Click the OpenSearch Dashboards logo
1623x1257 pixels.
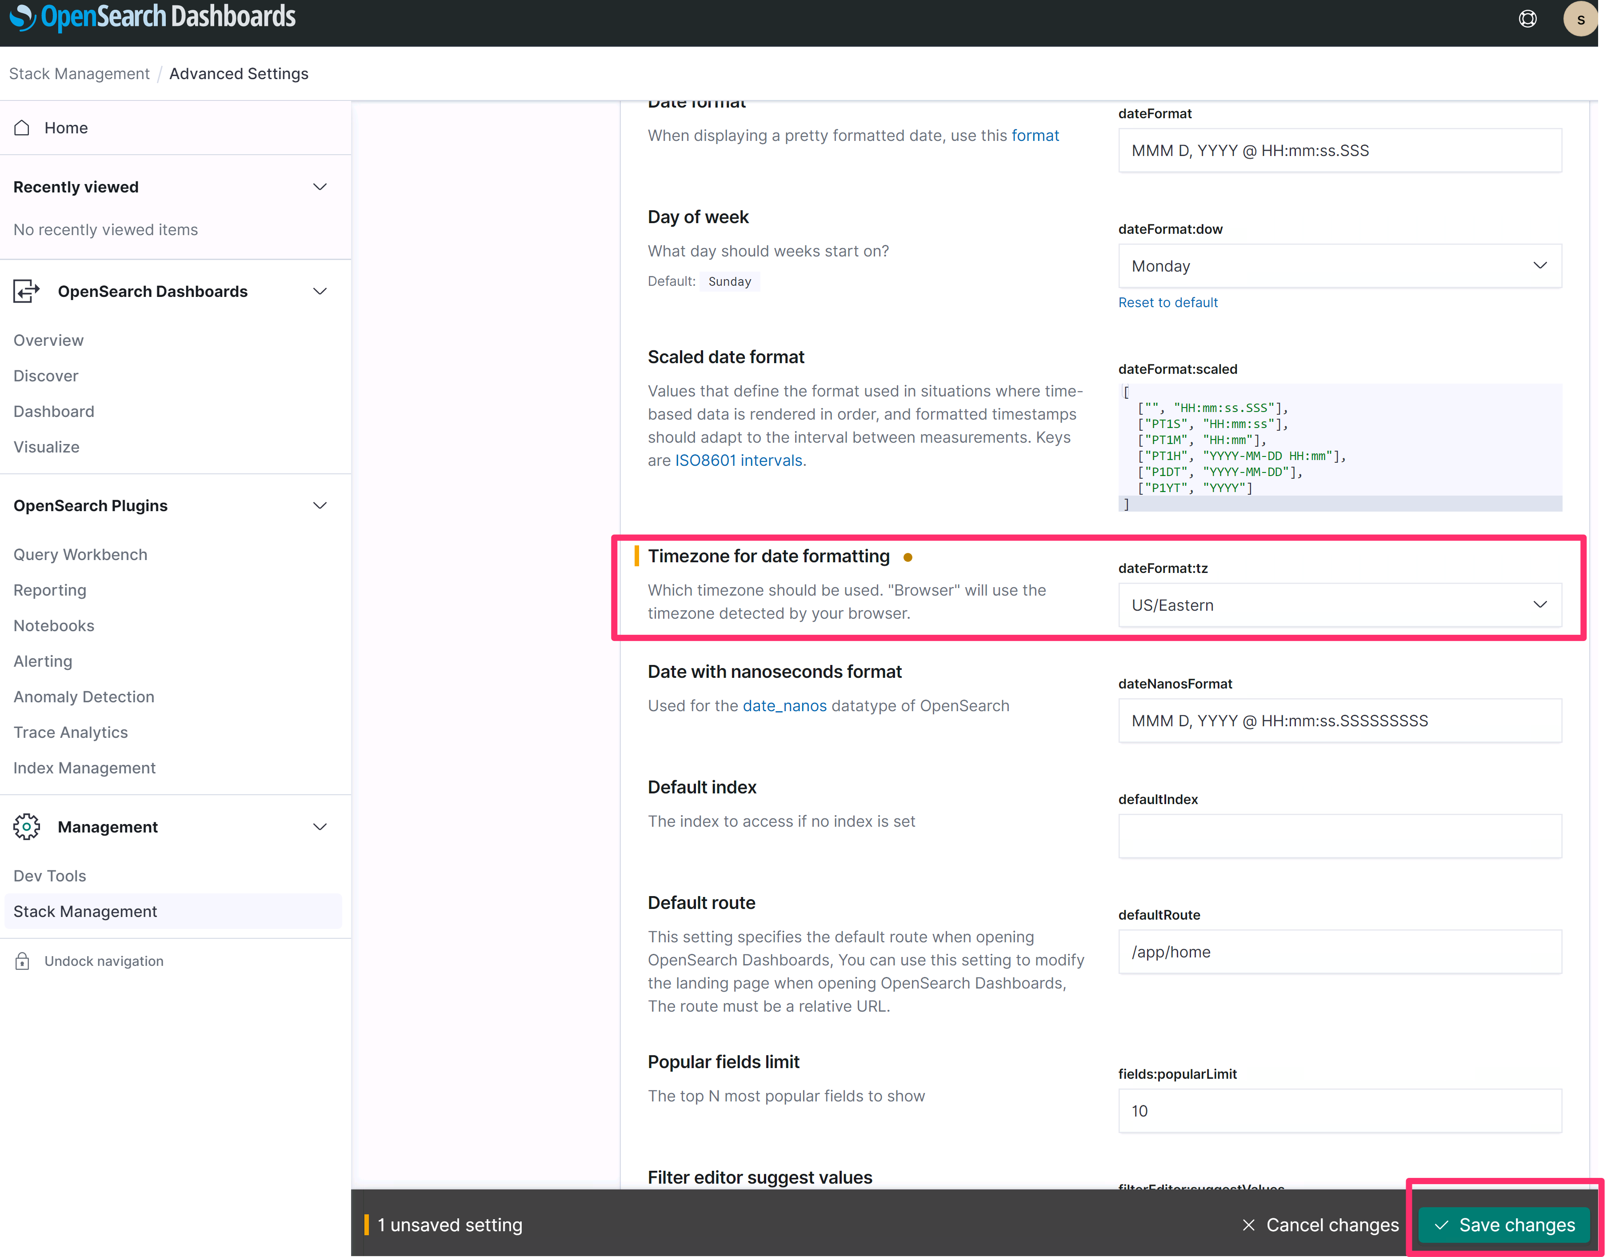152,16
